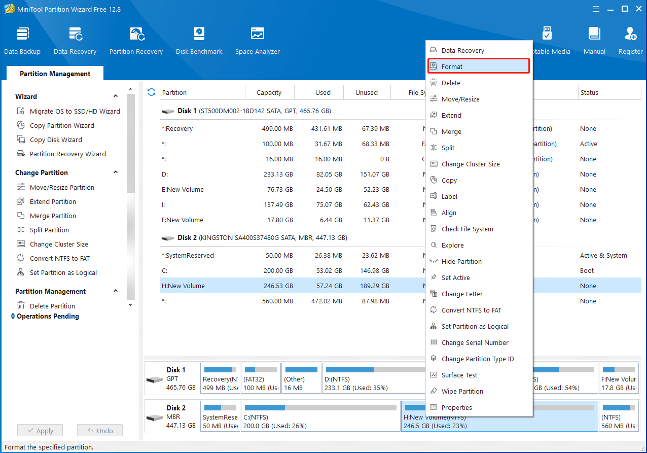Select the Disk 1 drive icon in the disk map

pos(154,379)
